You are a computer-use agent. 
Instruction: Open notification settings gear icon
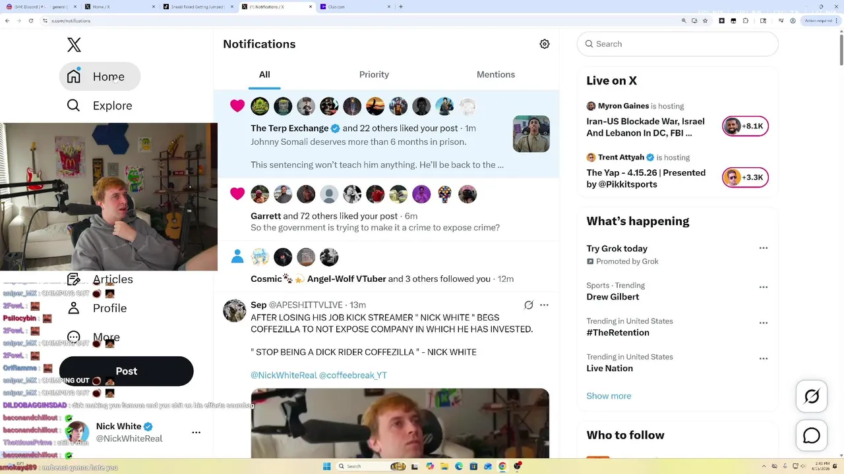(x=545, y=44)
